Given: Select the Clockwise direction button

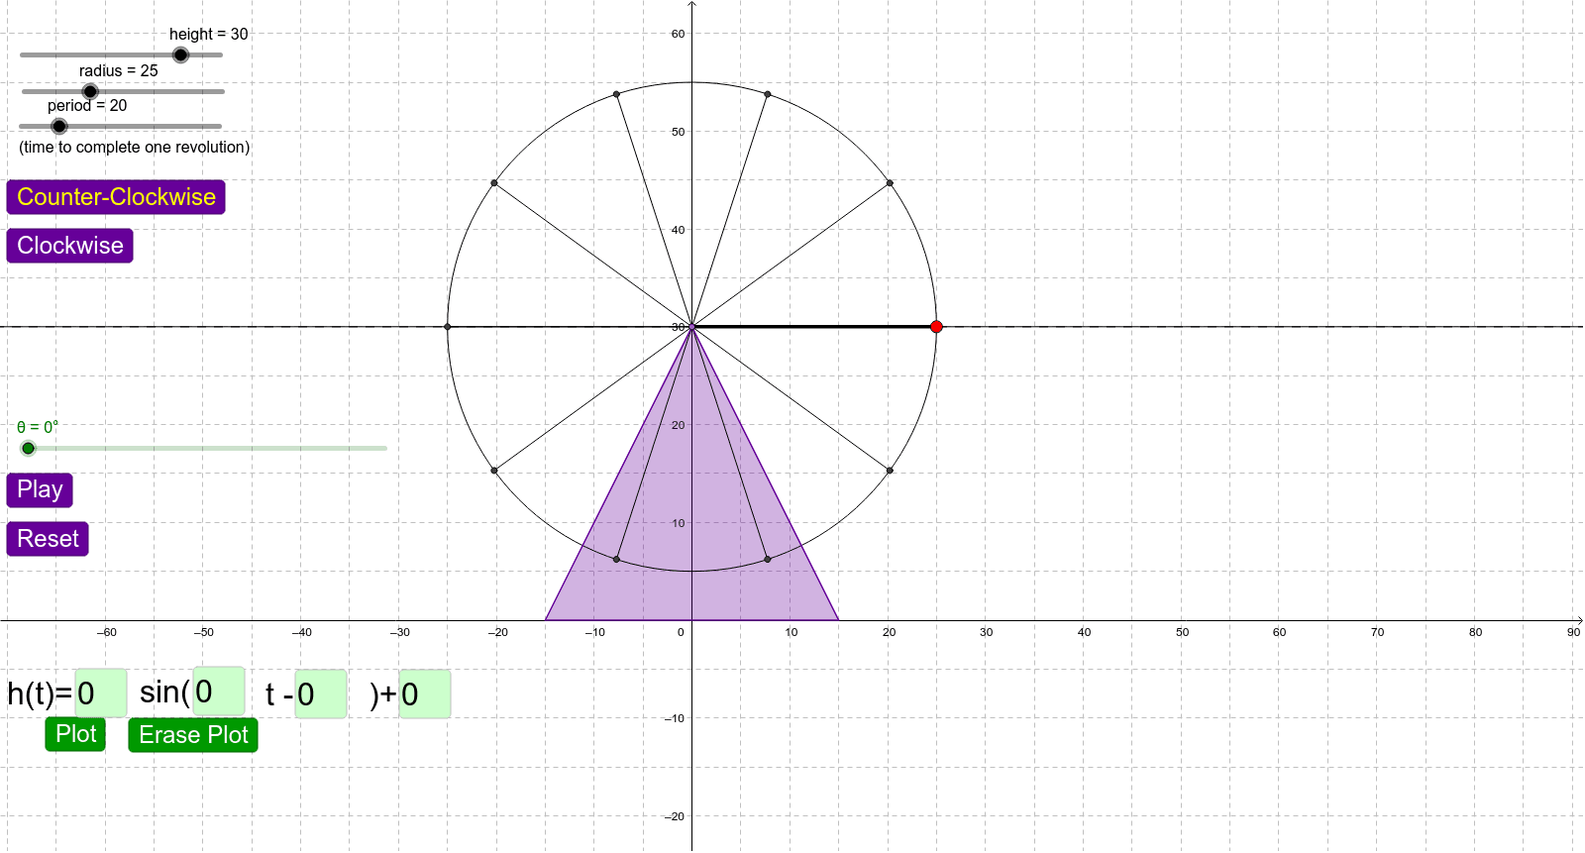Looking at the screenshot, I should click(x=69, y=246).
